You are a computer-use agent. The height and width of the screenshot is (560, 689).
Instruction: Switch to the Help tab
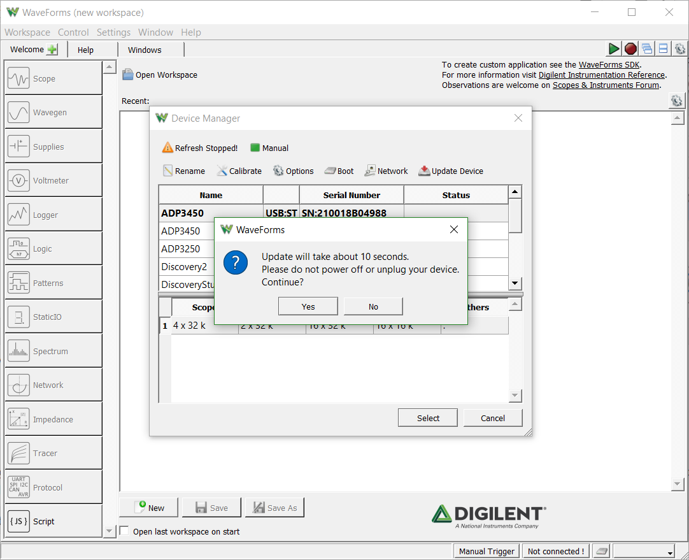85,50
